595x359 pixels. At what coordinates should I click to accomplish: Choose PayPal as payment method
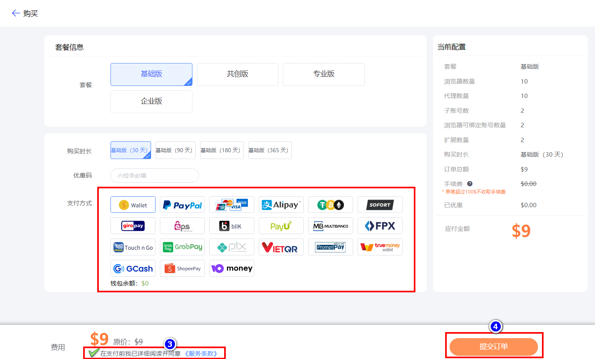coord(182,205)
